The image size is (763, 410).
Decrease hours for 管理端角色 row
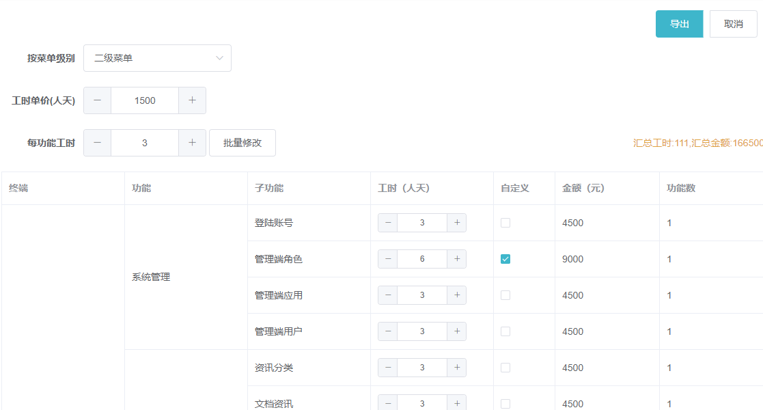388,259
